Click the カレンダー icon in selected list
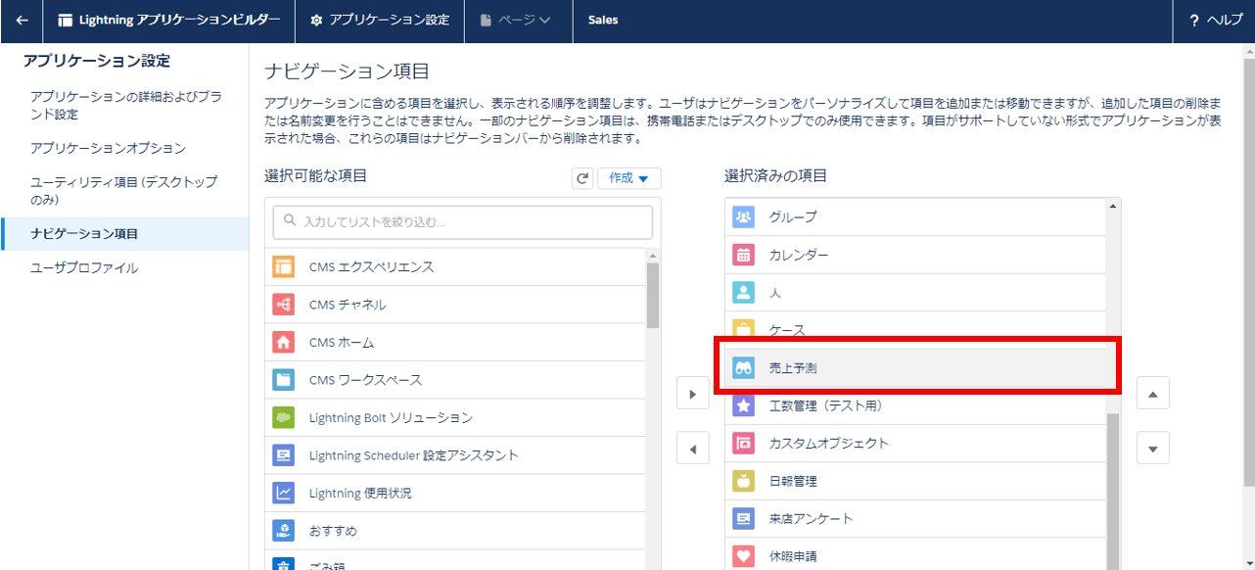This screenshot has height=570, width=1255. (743, 255)
